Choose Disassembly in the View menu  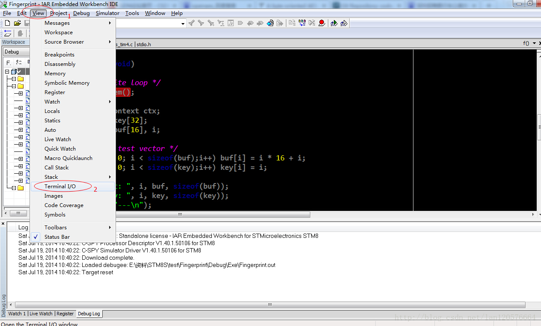pyautogui.click(x=60, y=64)
